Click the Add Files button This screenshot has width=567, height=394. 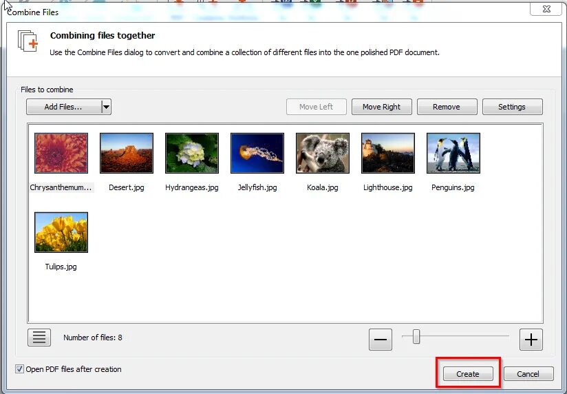[x=64, y=107]
